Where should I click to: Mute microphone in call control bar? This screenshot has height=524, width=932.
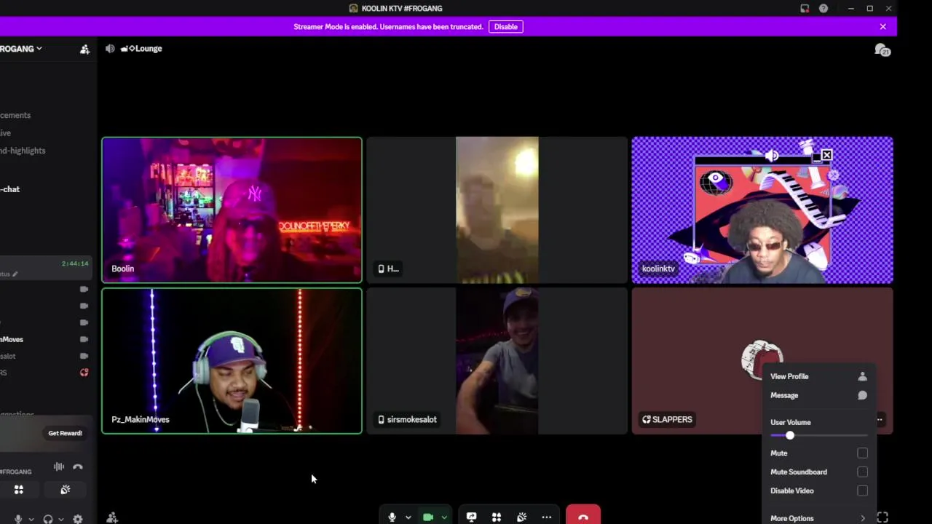click(392, 517)
